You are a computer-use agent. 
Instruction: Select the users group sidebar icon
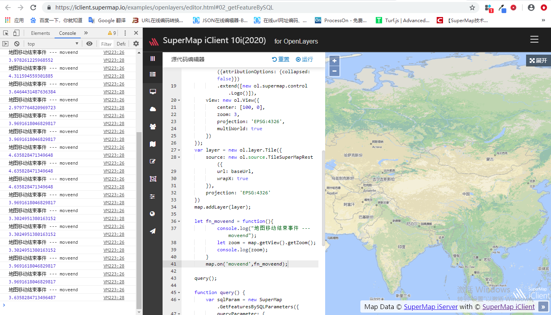click(153, 127)
